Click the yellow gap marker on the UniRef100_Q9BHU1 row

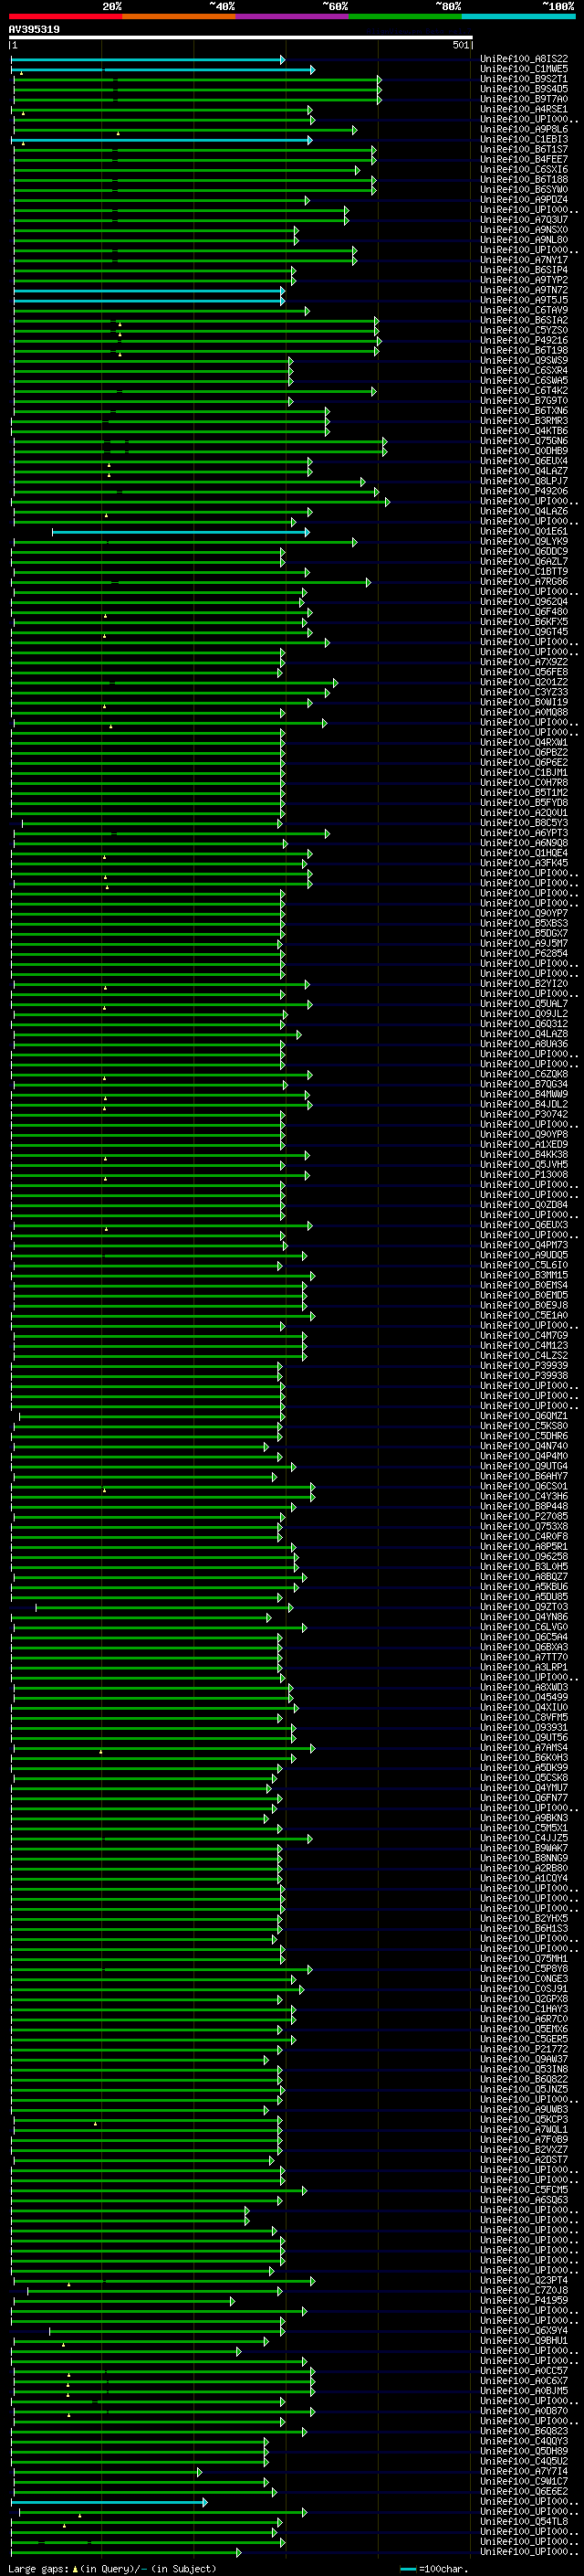[63, 2343]
